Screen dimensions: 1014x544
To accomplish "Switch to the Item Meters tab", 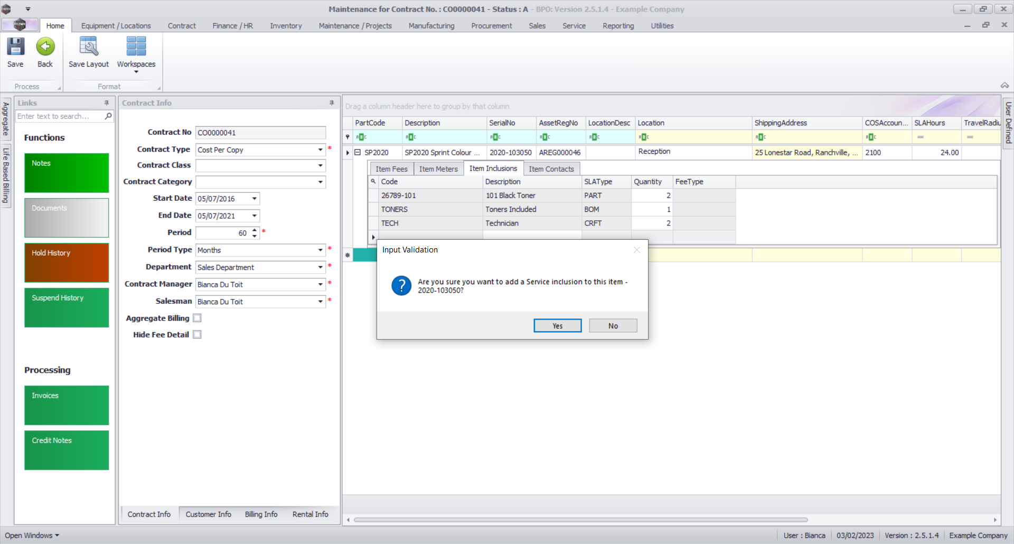I will click(x=438, y=169).
